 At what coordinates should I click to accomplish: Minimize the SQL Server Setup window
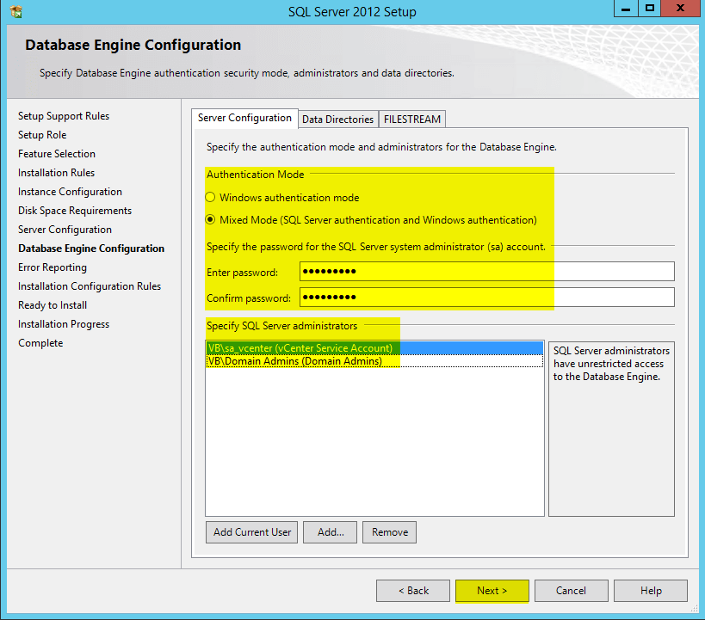[626, 9]
